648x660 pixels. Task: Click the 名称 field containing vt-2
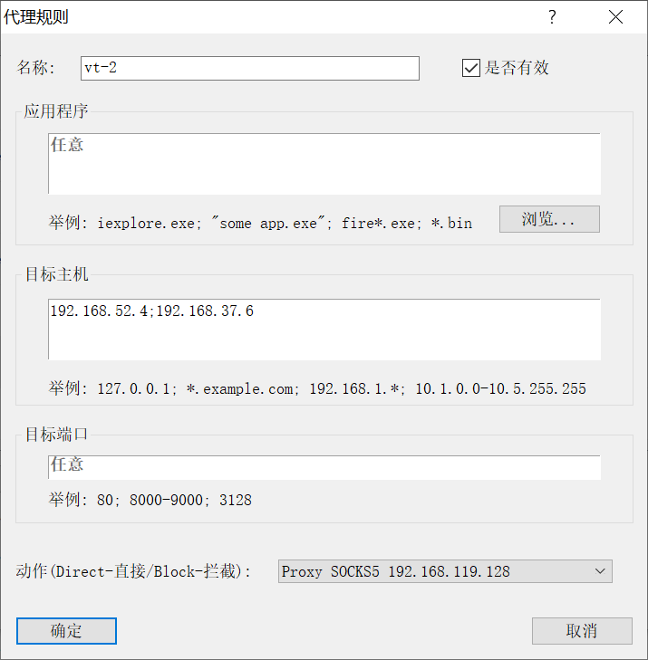click(250, 68)
